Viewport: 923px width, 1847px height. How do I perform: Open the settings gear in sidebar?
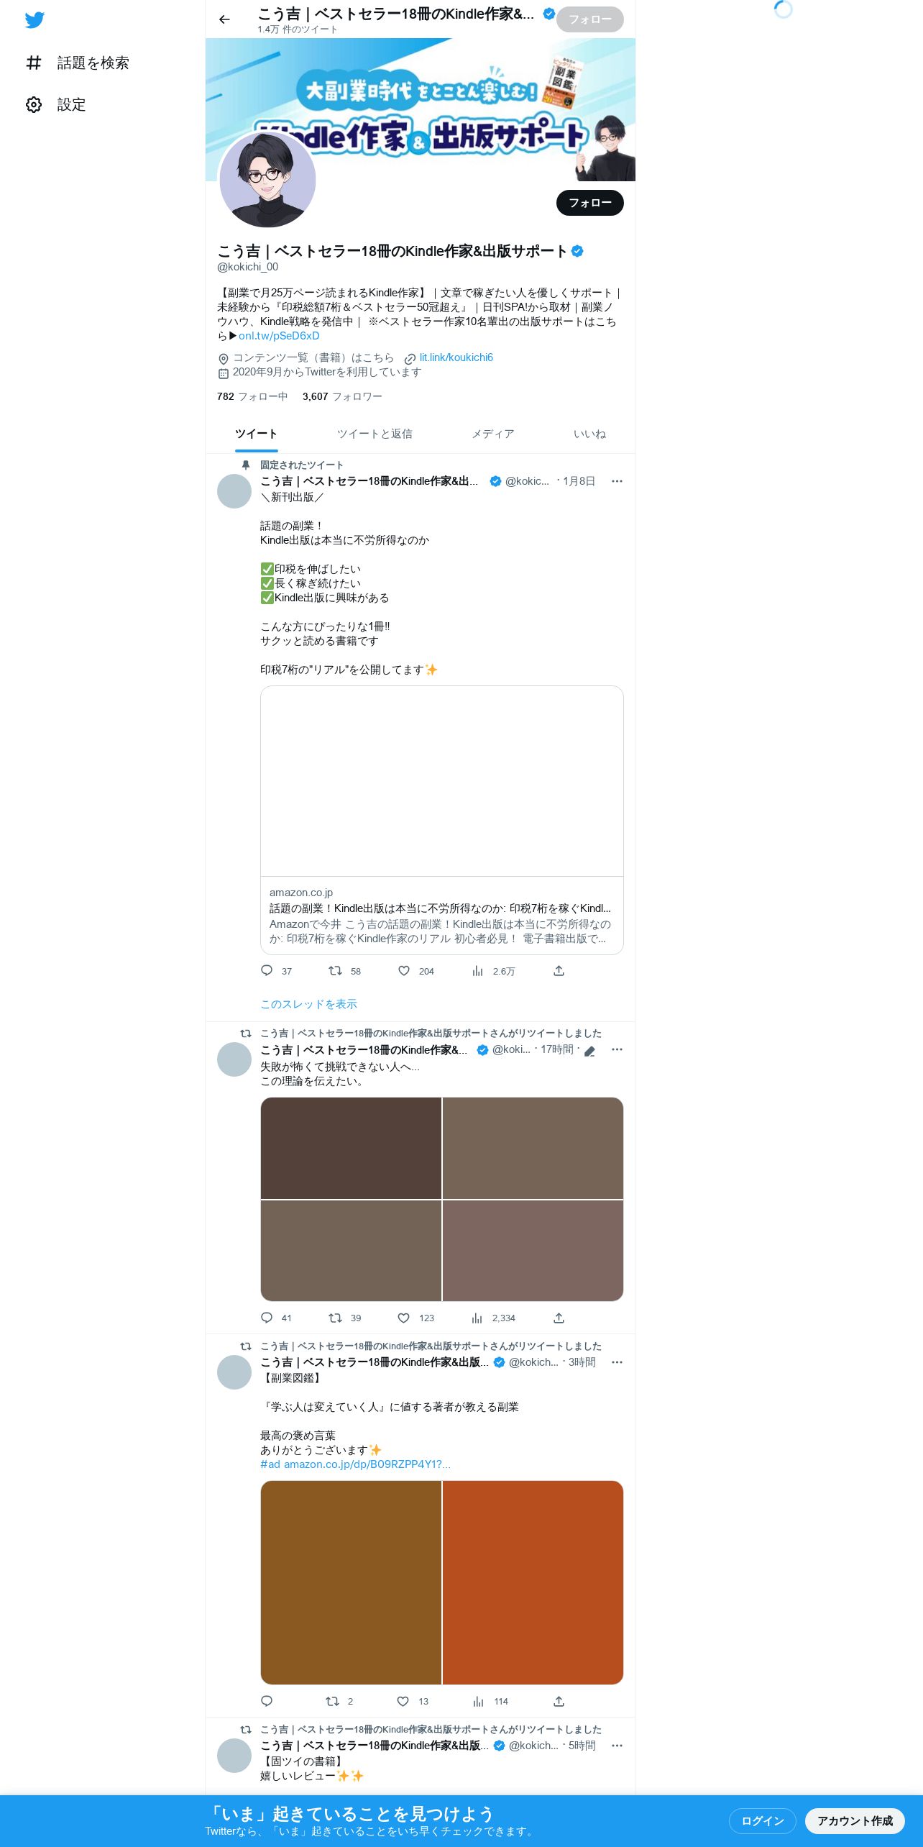coord(34,105)
